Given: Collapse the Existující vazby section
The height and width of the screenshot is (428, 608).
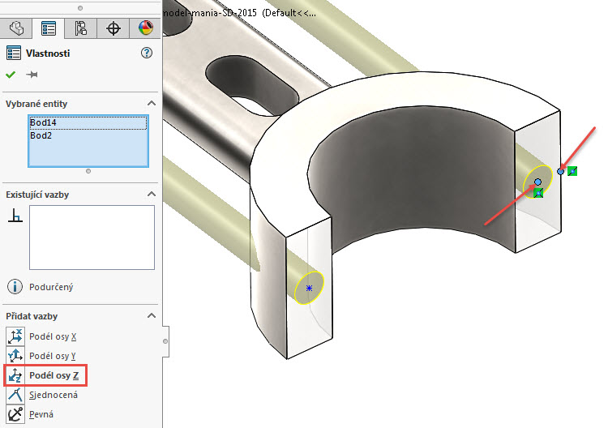Looking at the screenshot, I should click(x=151, y=195).
